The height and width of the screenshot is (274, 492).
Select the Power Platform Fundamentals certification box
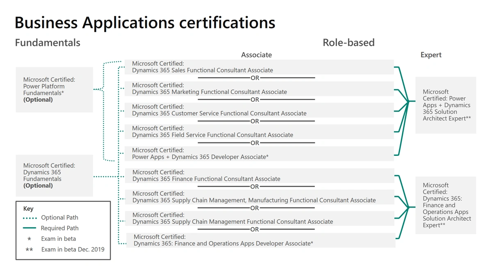pyautogui.click(x=54, y=89)
